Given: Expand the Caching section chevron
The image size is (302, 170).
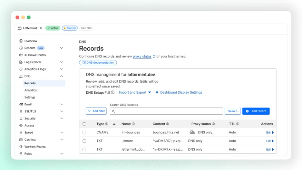Looking at the screenshot, I should pyautogui.click(x=61, y=140).
